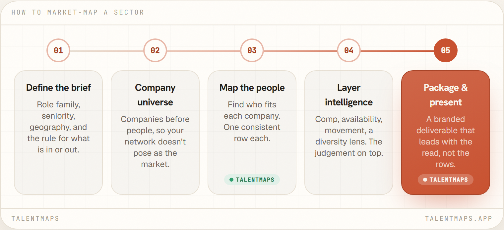Select the step 02 circle marker
Viewport: 504px width, 230px height.
point(155,50)
